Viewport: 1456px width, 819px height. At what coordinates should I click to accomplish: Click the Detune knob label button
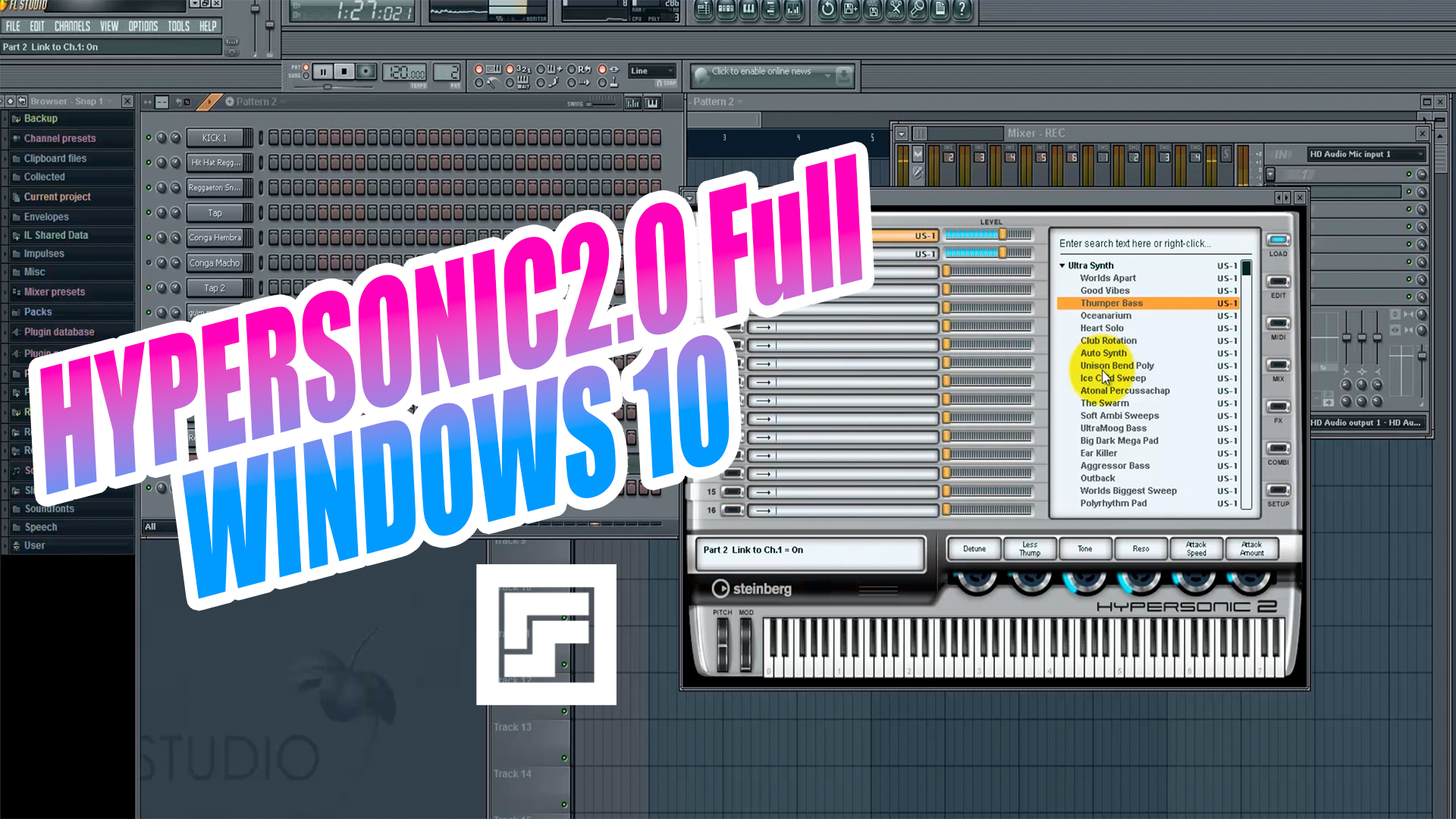(x=974, y=549)
